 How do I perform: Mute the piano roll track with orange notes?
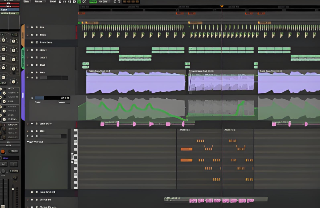tap(32, 131)
